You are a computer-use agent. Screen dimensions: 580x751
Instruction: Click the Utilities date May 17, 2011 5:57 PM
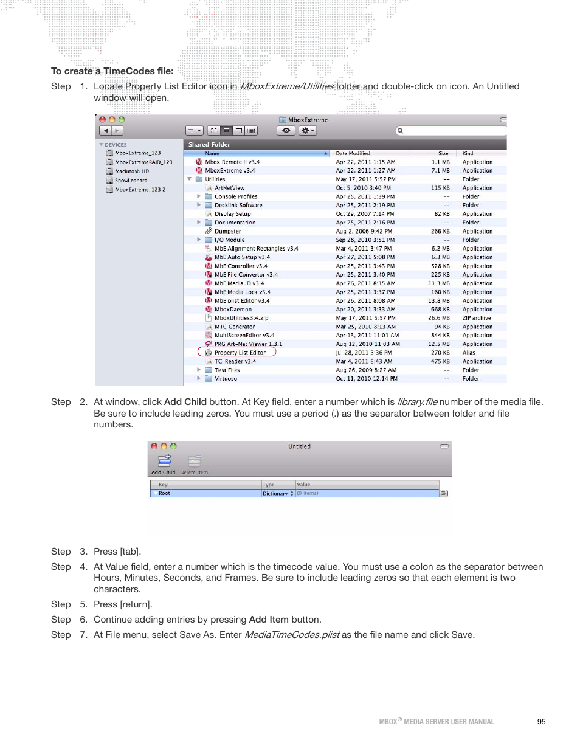tap(366, 179)
